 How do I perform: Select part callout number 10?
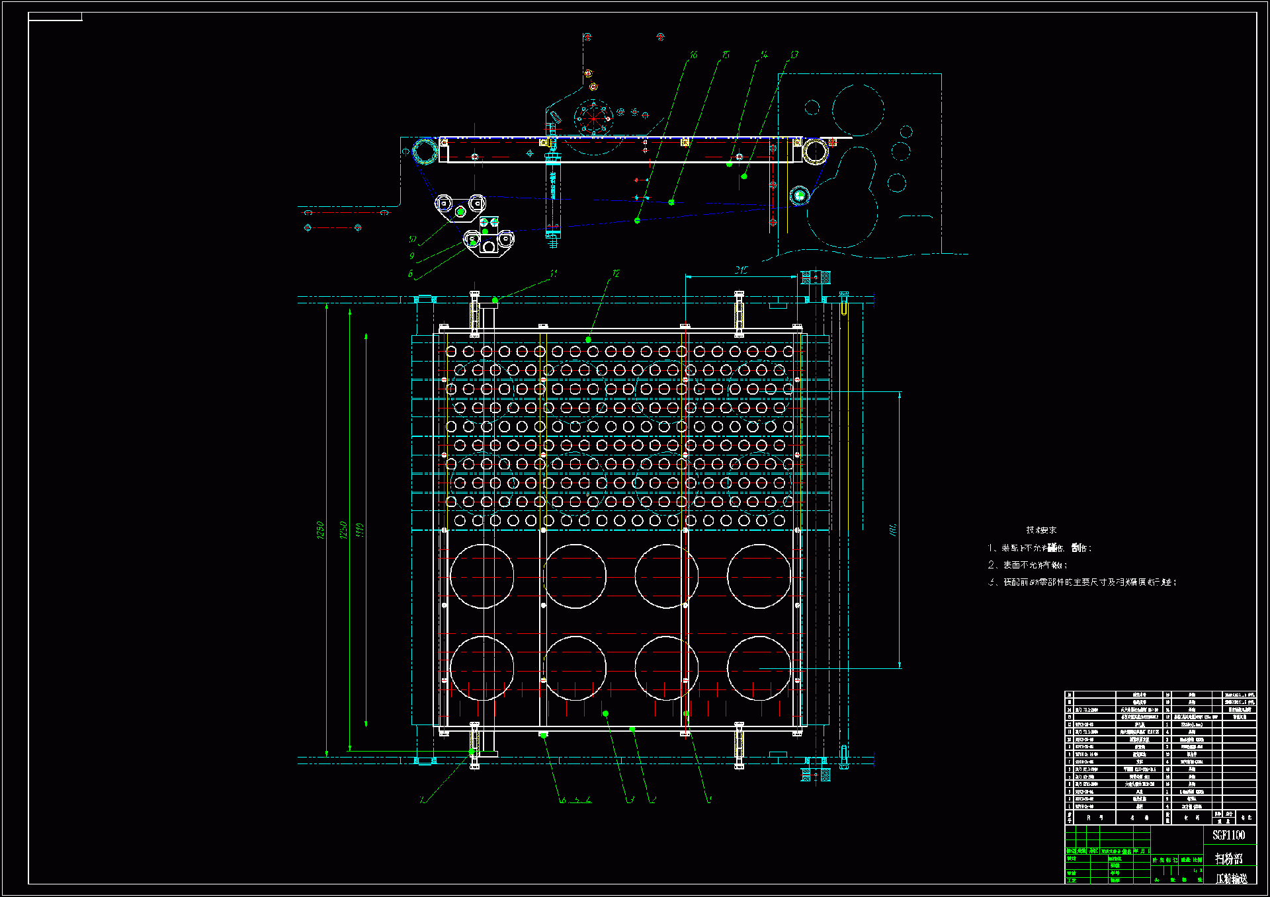[x=413, y=239]
